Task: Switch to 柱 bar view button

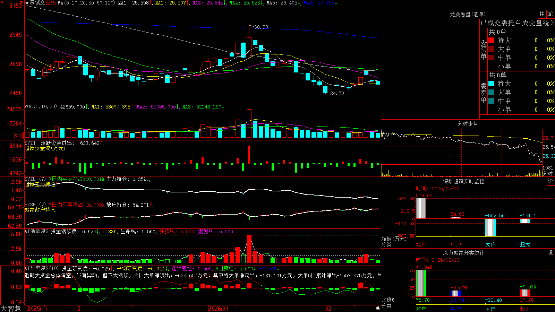Action: click(x=542, y=14)
